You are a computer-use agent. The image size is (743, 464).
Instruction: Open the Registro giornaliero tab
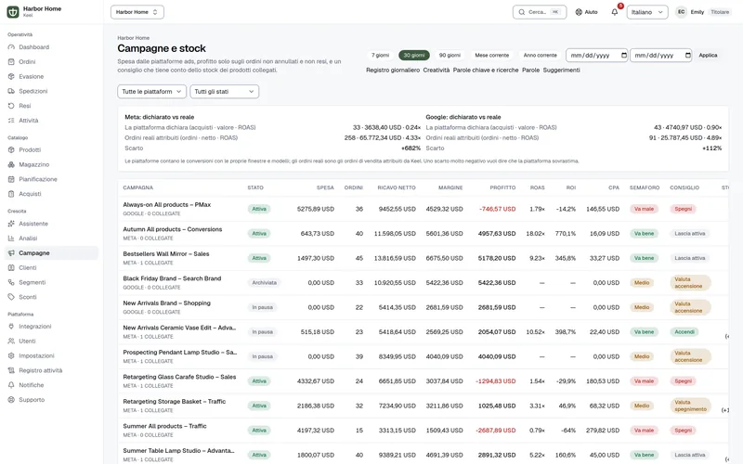click(x=393, y=71)
